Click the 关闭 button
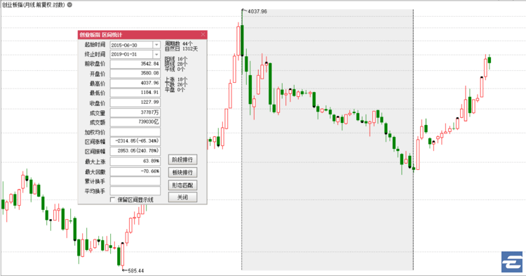Image resolution: width=526 pixels, height=276 pixels. click(182, 197)
